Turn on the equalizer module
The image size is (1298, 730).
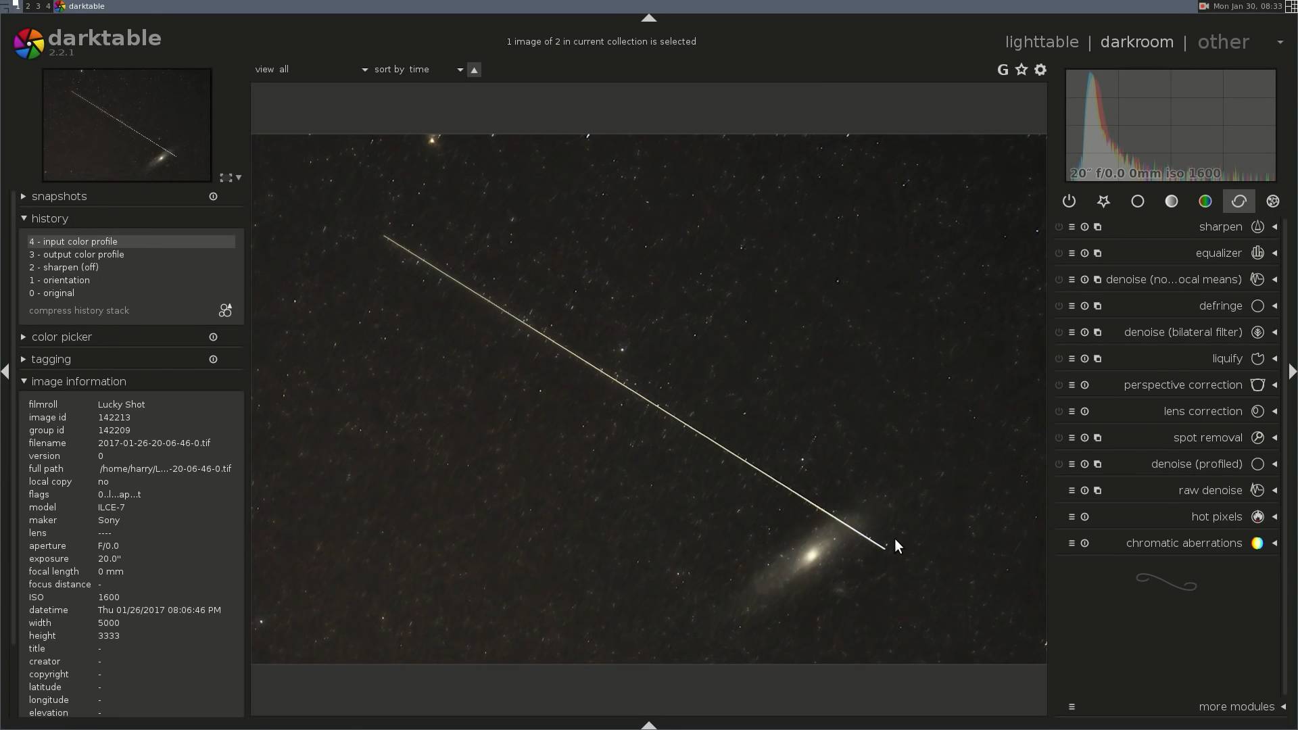tap(1059, 253)
